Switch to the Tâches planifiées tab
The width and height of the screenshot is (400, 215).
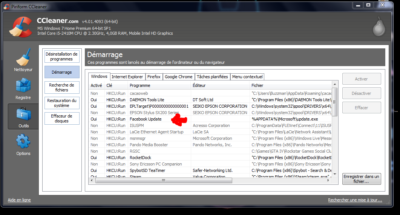point(212,77)
